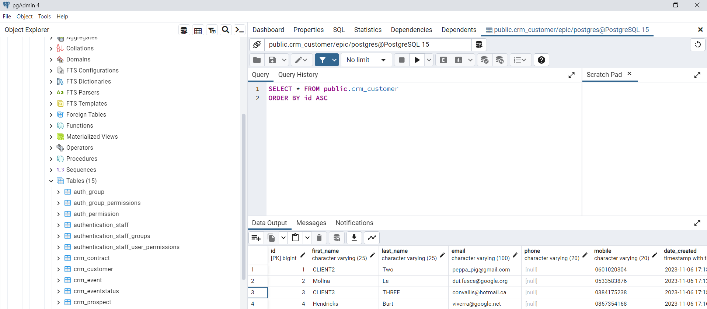This screenshot has width=707, height=309.
Task: Run the query with the Execute play button
Action: [417, 60]
